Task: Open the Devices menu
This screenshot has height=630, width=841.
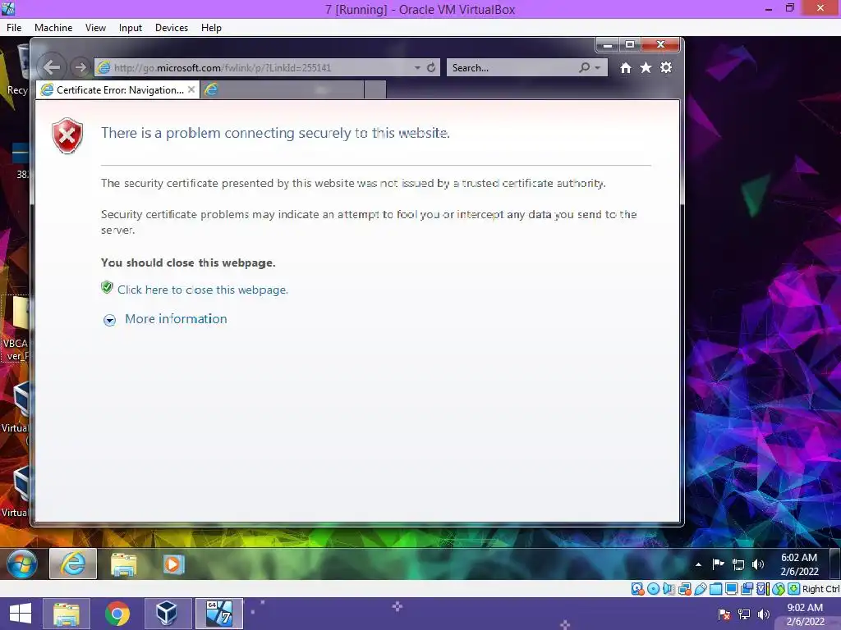Action: point(171,28)
